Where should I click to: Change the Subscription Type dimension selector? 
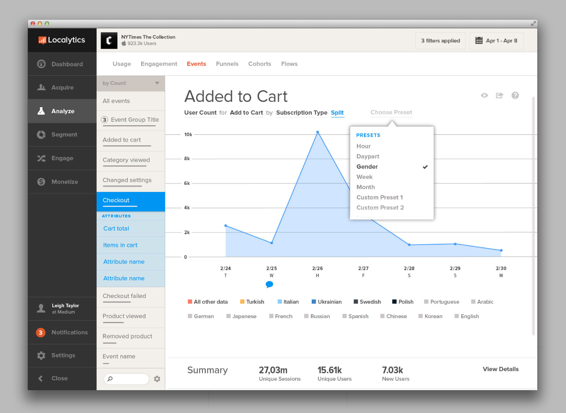[302, 113]
